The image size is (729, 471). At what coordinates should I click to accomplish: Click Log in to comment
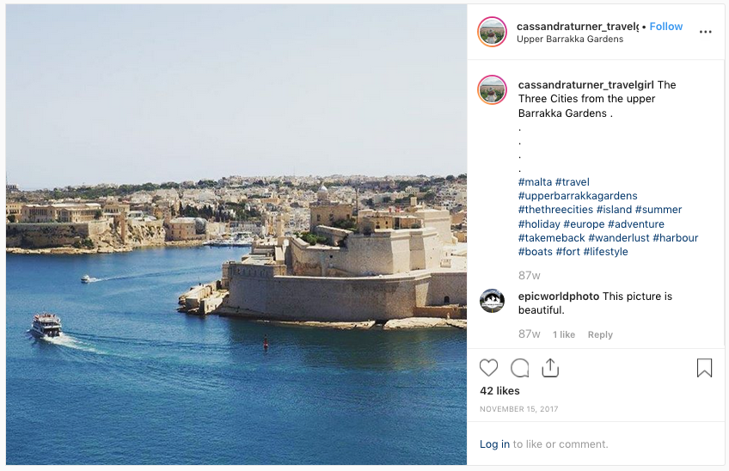494,444
